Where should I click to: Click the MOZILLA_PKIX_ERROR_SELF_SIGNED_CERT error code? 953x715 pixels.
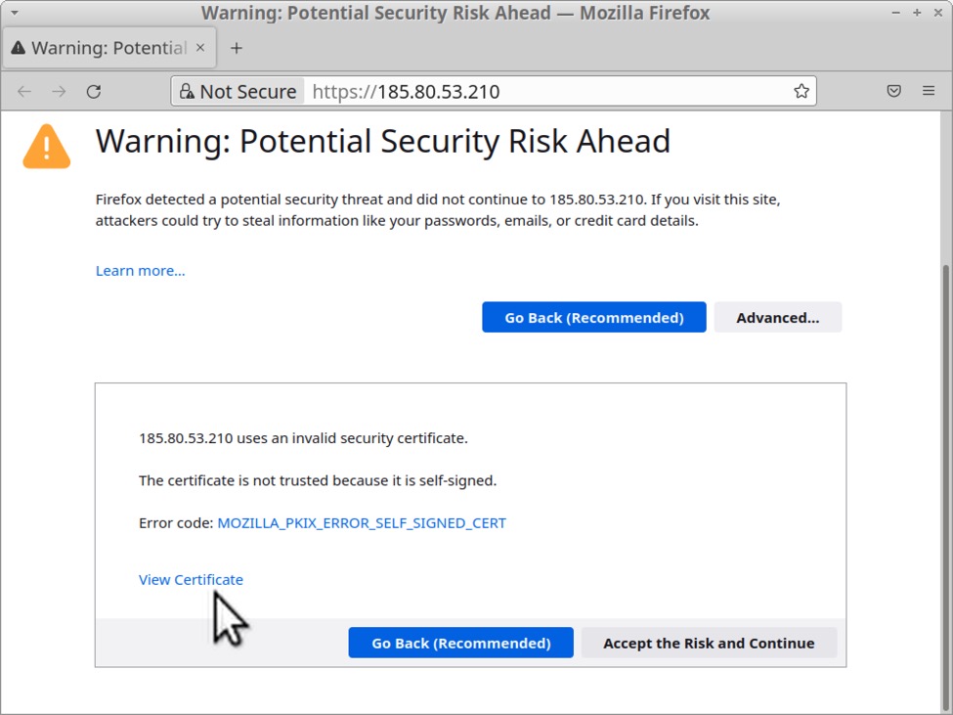click(361, 522)
